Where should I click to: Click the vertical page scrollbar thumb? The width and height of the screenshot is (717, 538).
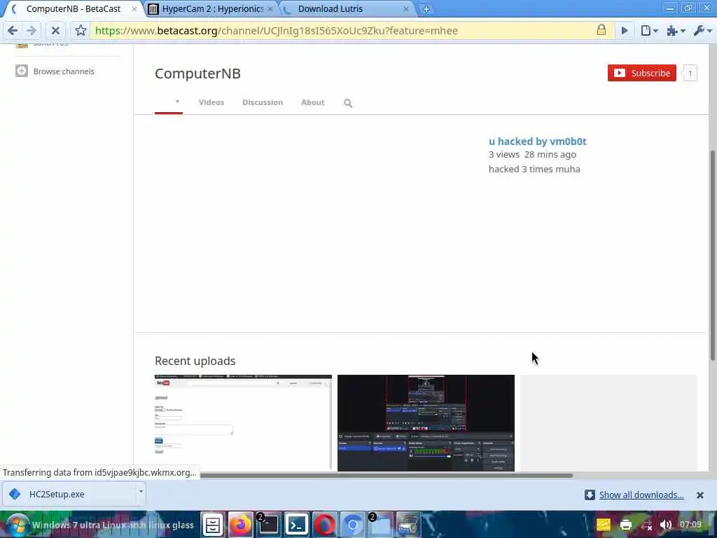[712, 255]
